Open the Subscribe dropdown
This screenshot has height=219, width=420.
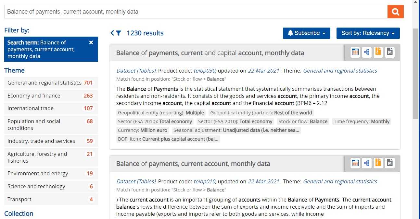tap(306, 33)
